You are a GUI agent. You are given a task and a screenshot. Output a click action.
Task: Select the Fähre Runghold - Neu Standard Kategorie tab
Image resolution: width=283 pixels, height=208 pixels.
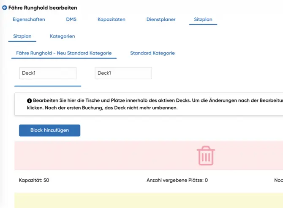(64, 53)
